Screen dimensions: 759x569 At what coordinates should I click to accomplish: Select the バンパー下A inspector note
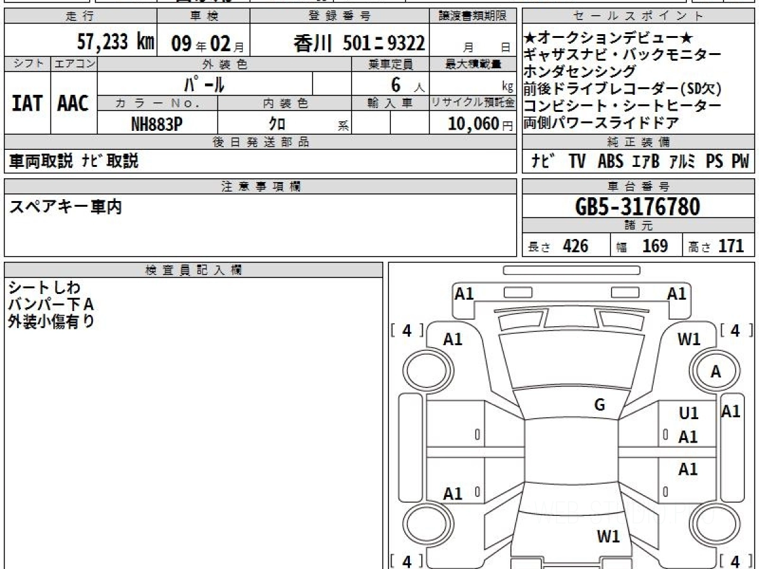pyautogui.click(x=51, y=305)
